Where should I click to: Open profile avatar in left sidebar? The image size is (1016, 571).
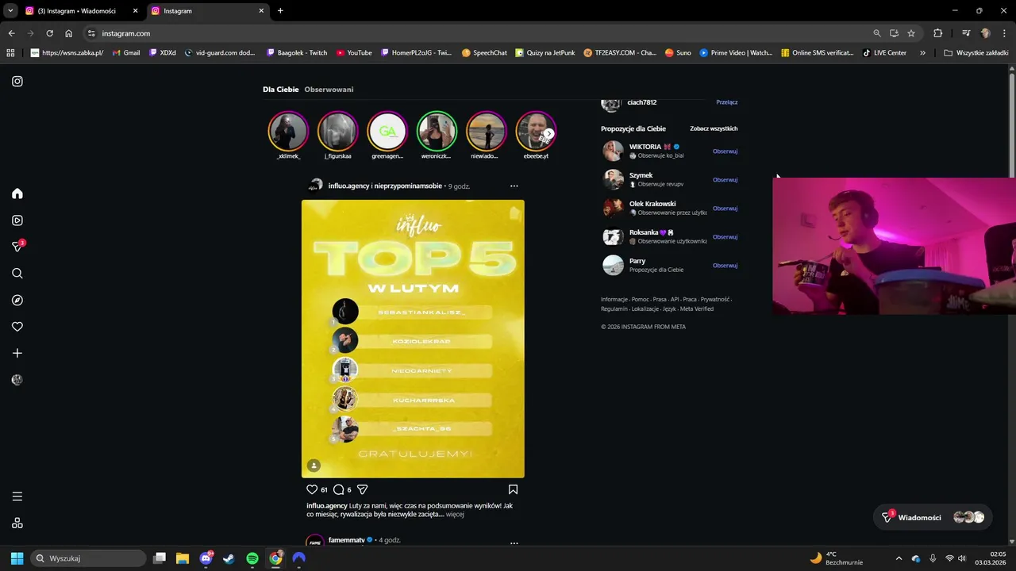tap(17, 380)
